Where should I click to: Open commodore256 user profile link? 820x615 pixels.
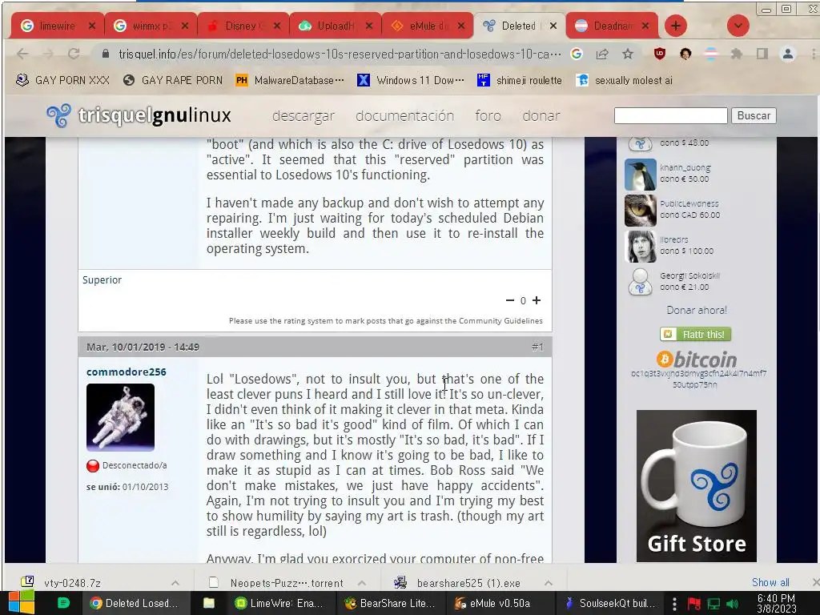(x=126, y=372)
